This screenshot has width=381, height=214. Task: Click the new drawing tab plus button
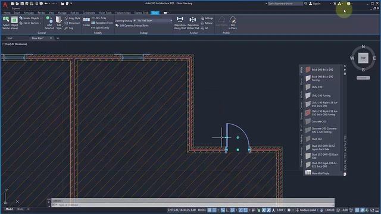[58, 38]
